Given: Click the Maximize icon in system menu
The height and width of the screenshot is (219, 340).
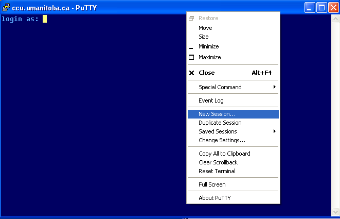Looking at the screenshot, I should [x=191, y=57].
